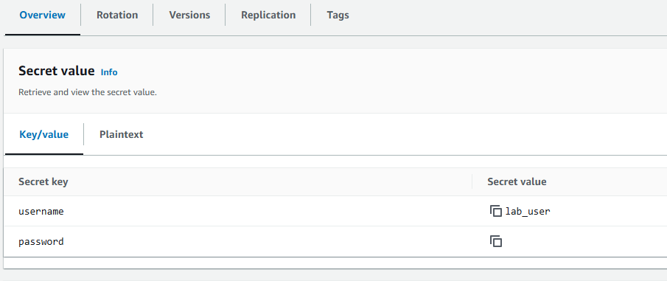The image size is (667, 281).
Task: Click the divider between the two column headers
Action: click(472, 181)
